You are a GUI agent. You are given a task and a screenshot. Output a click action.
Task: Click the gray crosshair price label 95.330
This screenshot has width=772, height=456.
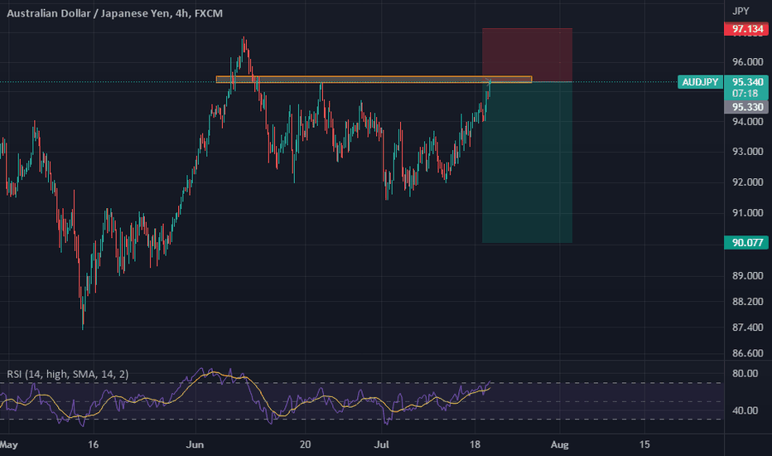click(x=746, y=107)
